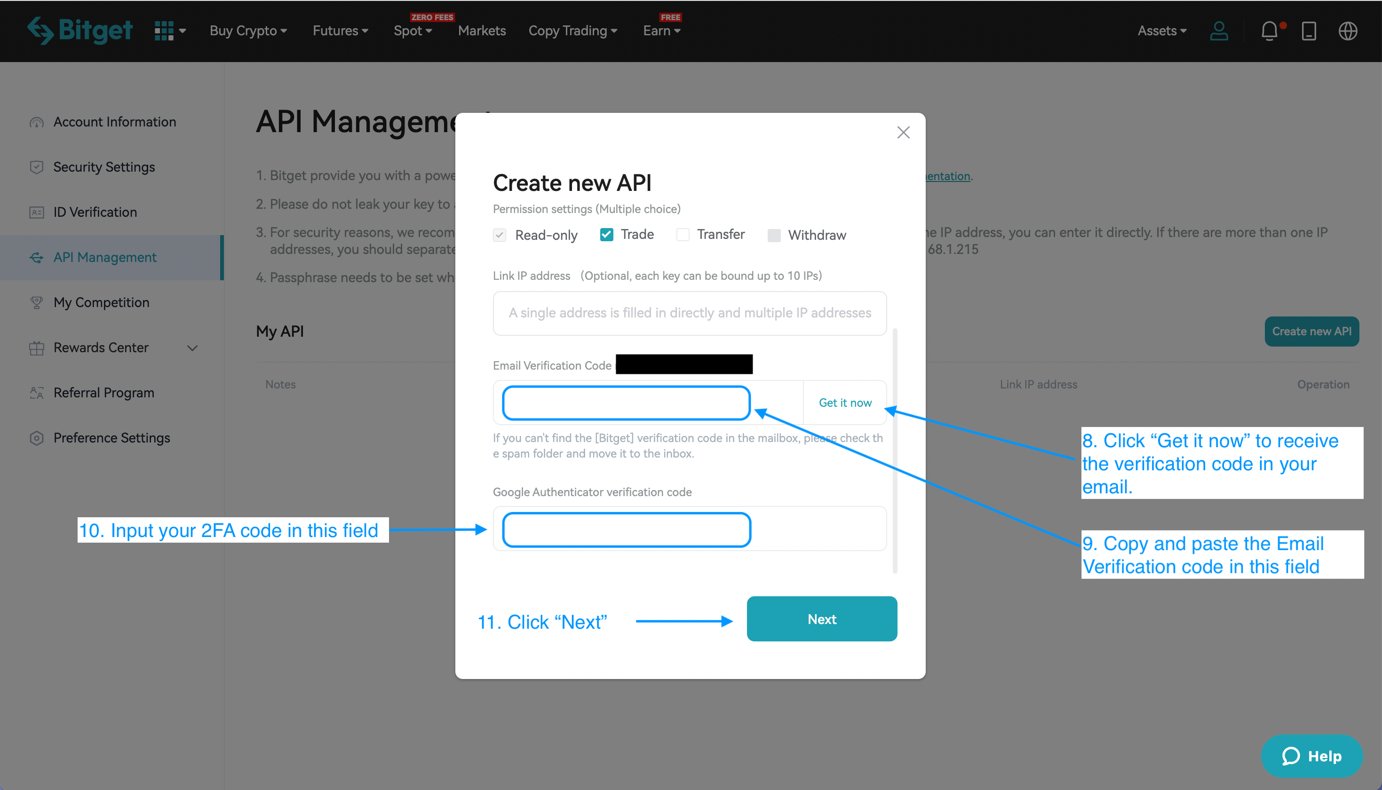Open My Competition in sidebar
The width and height of the screenshot is (1382, 790).
pyautogui.click(x=102, y=302)
